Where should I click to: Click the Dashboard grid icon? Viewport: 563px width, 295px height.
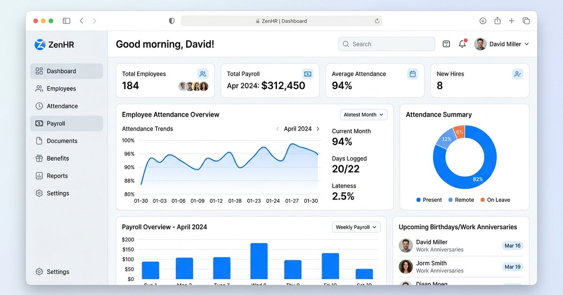point(39,71)
